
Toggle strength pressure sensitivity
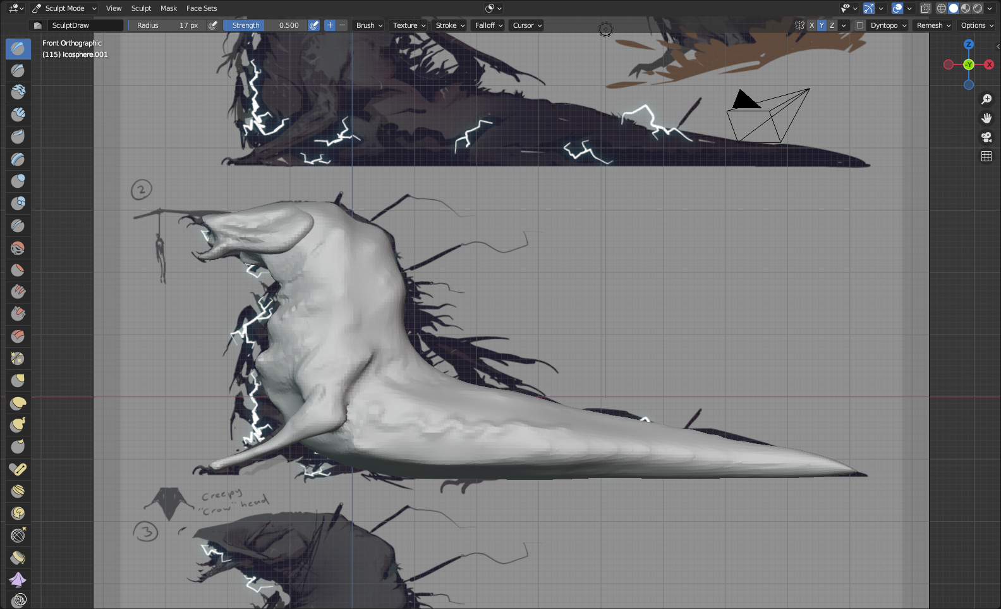313,25
